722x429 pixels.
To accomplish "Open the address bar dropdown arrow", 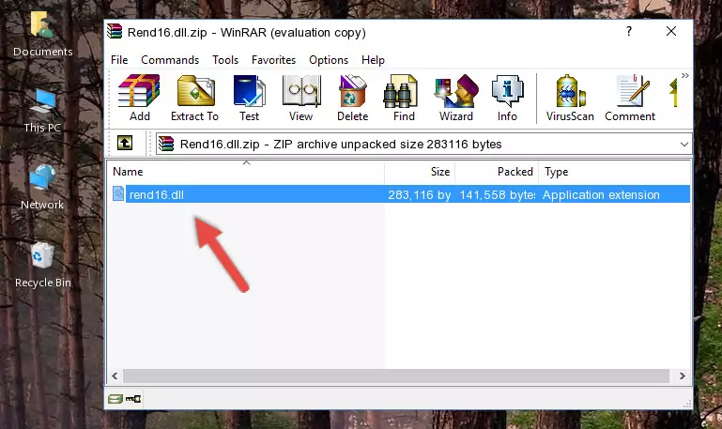I will tap(684, 145).
